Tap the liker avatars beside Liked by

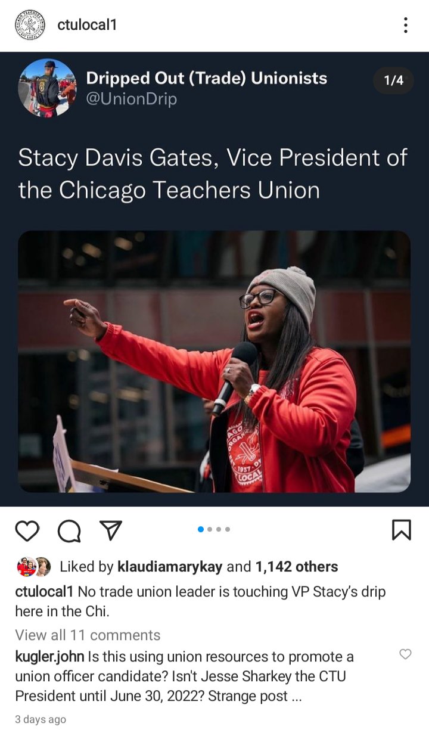tap(34, 567)
